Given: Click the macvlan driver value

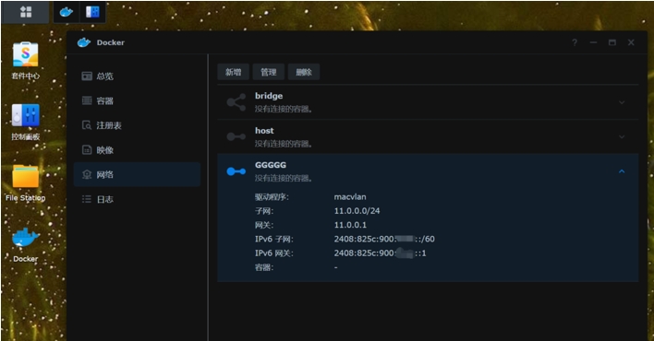Looking at the screenshot, I should coord(350,197).
